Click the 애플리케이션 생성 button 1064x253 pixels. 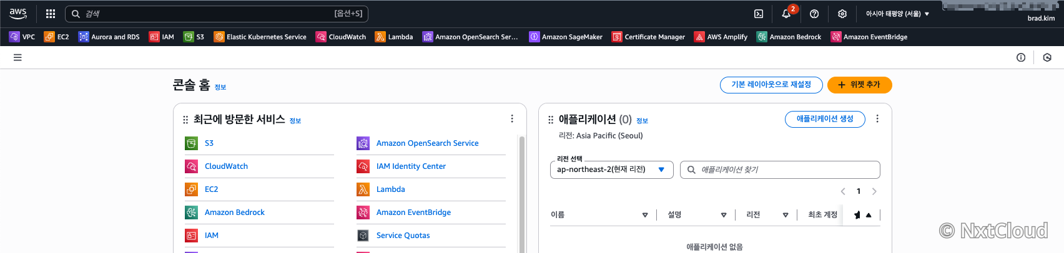825,119
